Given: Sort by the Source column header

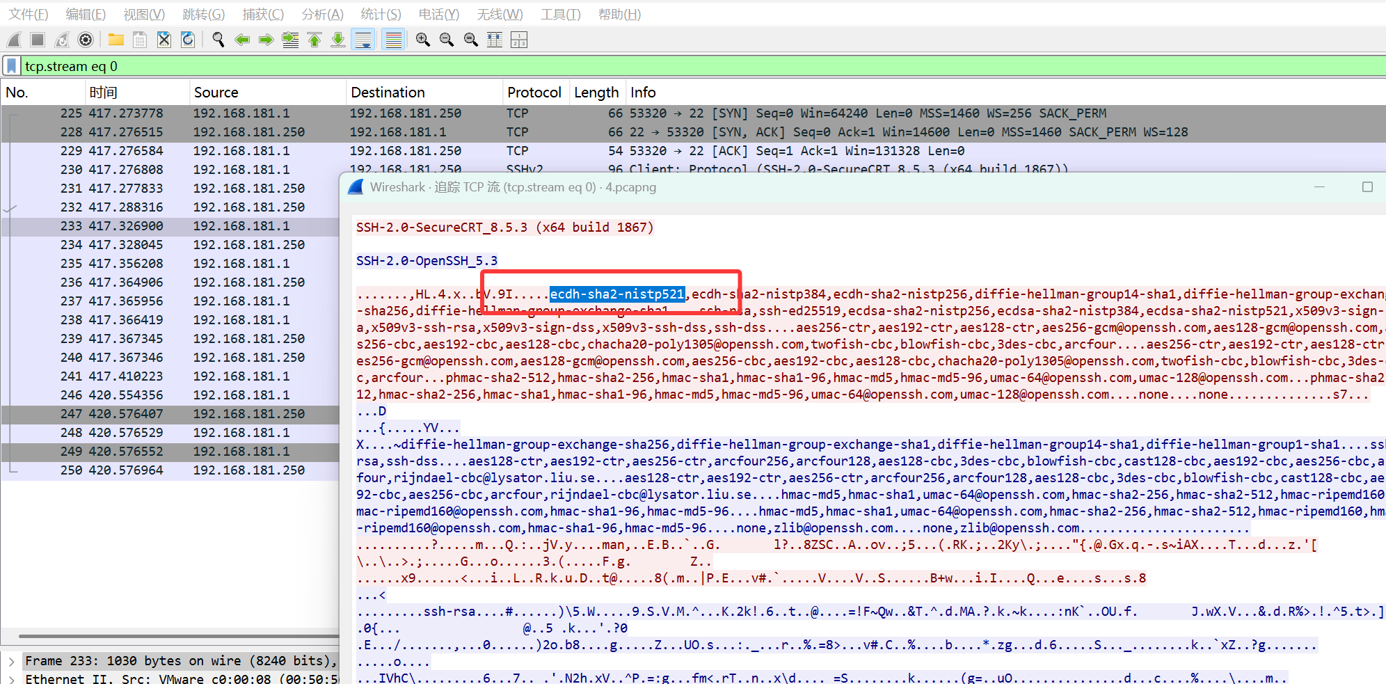Looking at the screenshot, I should click(x=216, y=93).
